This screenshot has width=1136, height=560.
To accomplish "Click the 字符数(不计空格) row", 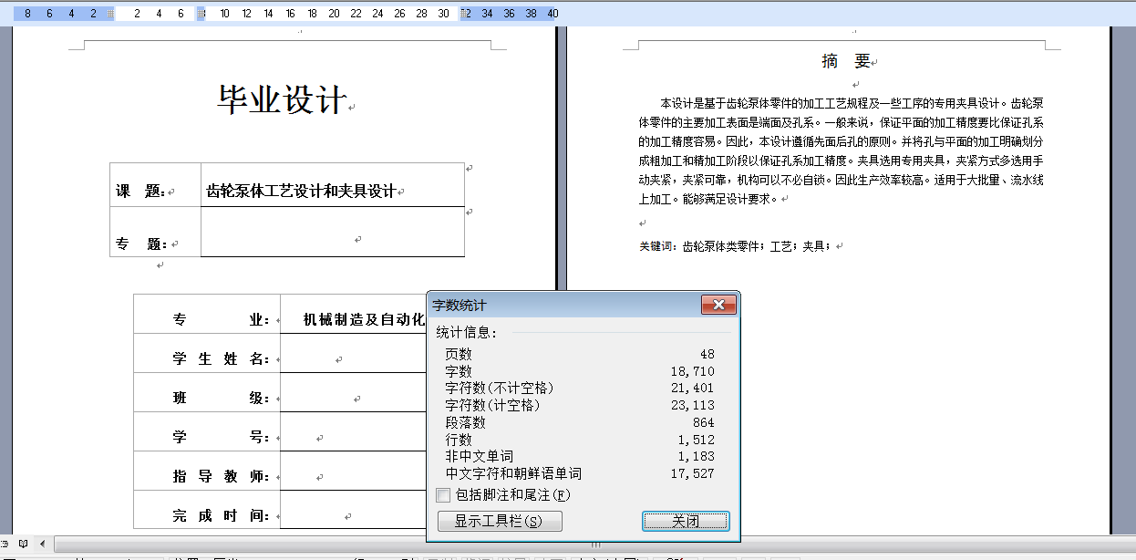I will (x=580, y=388).
